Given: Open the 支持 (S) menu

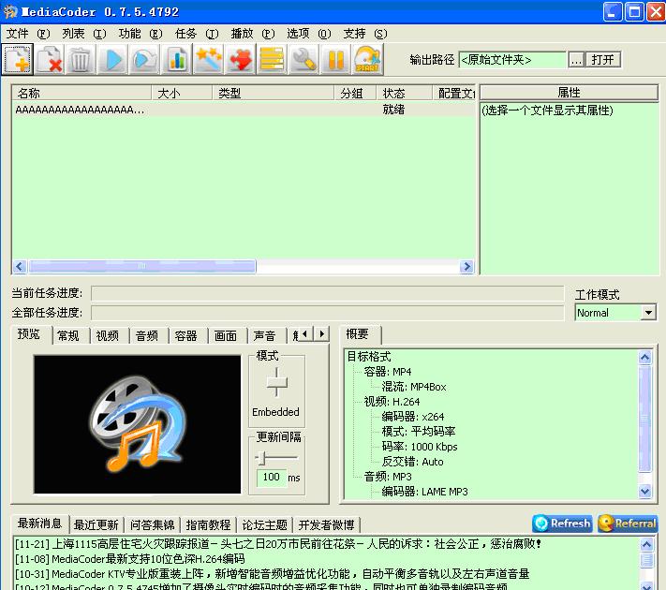Looking at the screenshot, I should (x=365, y=33).
